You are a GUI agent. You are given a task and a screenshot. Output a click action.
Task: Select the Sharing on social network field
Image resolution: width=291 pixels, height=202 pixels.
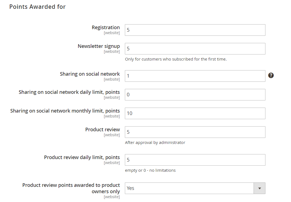[x=195, y=76]
